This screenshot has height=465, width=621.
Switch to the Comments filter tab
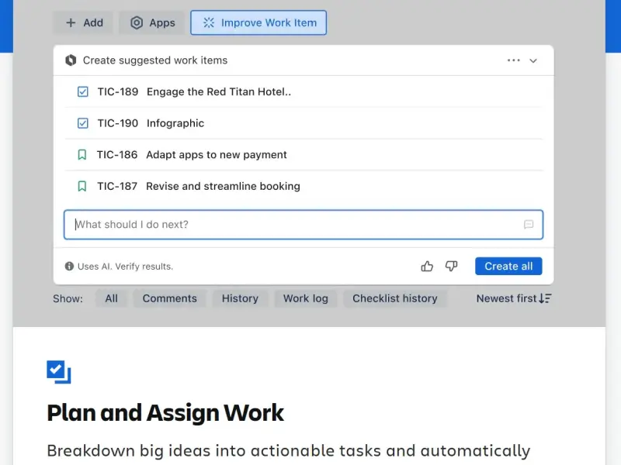point(169,298)
